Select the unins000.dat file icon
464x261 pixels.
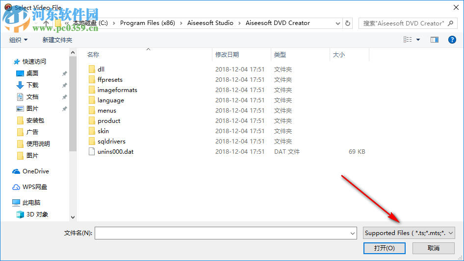(x=92, y=152)
